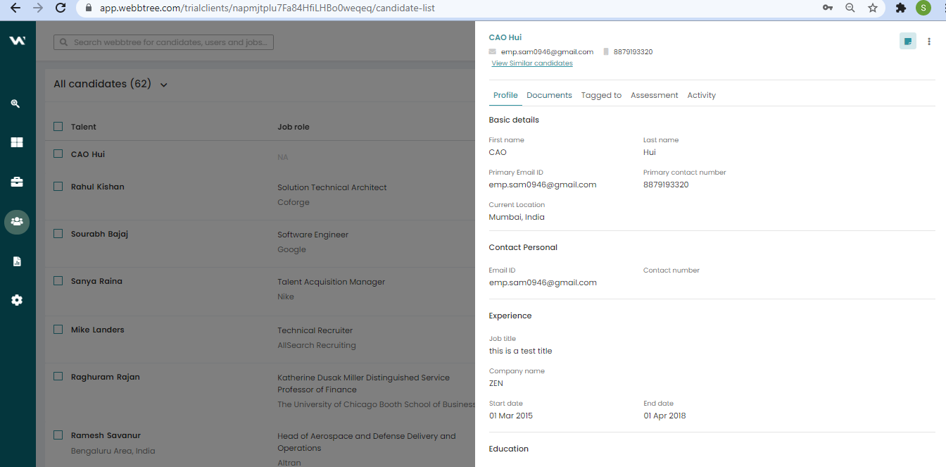Click the saved passwords key icon
The height and width of the screenshot is (467, 946).
click(x=828, y=8)
